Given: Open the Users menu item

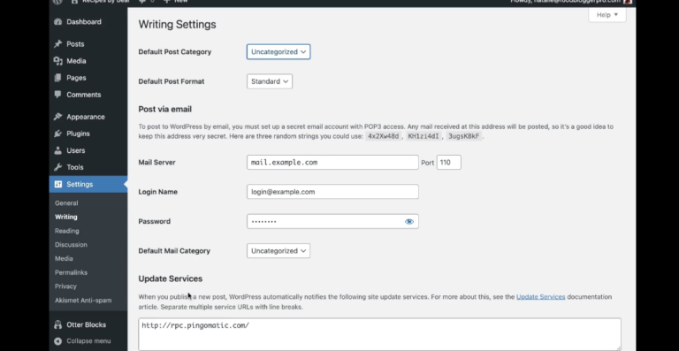Looking at the screenshot, I should pyautogui.click(x=76, y=150).
